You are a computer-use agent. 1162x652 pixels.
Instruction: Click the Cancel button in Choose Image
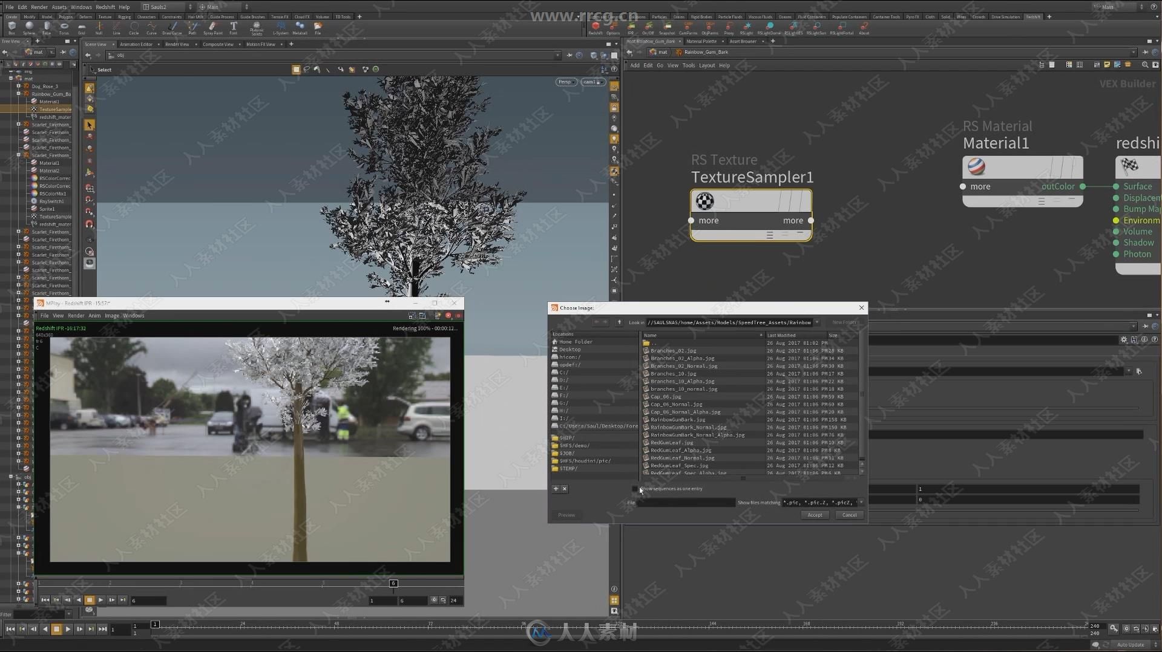[849, 515]
